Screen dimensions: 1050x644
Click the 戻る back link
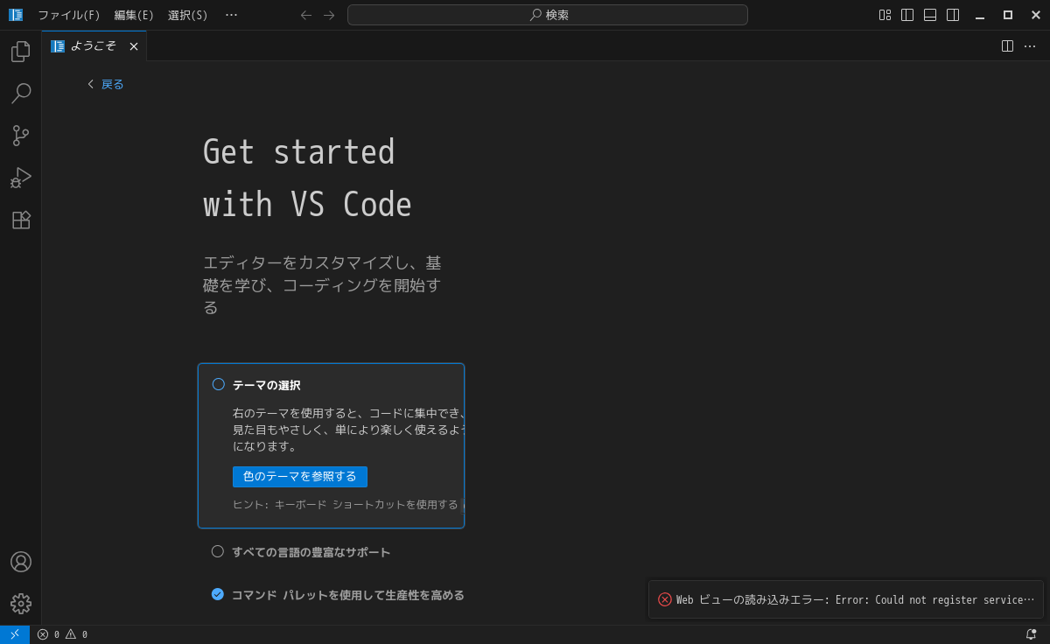105,84
